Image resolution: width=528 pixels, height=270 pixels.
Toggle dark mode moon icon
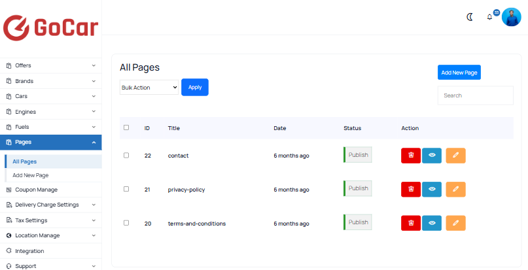click(x=469, y=17)
